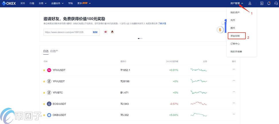Collapse the 资产管理 dropdown
The width and height of the screenshot is (279, 124).
[x=237, y=3]
